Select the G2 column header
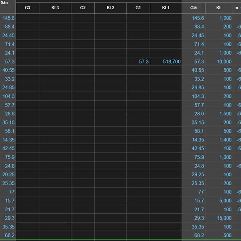241x241 pixels. click(x=83, y=8)
